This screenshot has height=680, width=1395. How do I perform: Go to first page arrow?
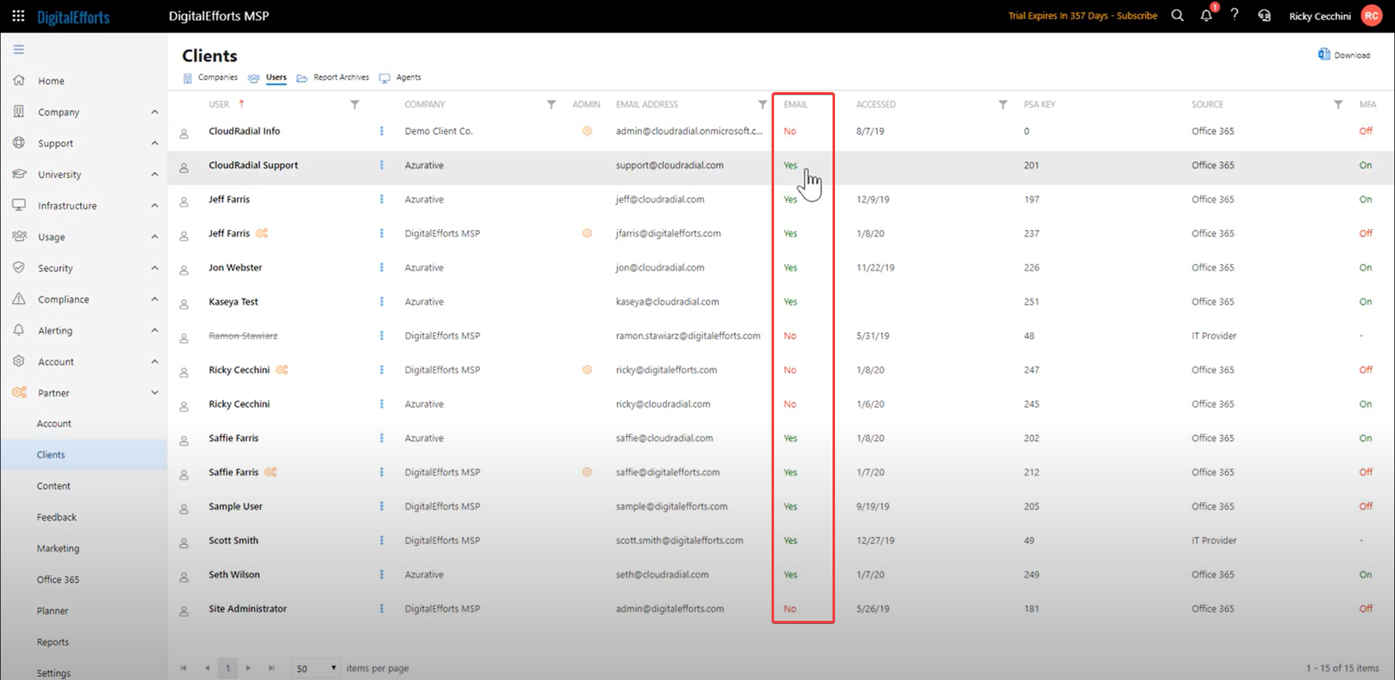183,668
